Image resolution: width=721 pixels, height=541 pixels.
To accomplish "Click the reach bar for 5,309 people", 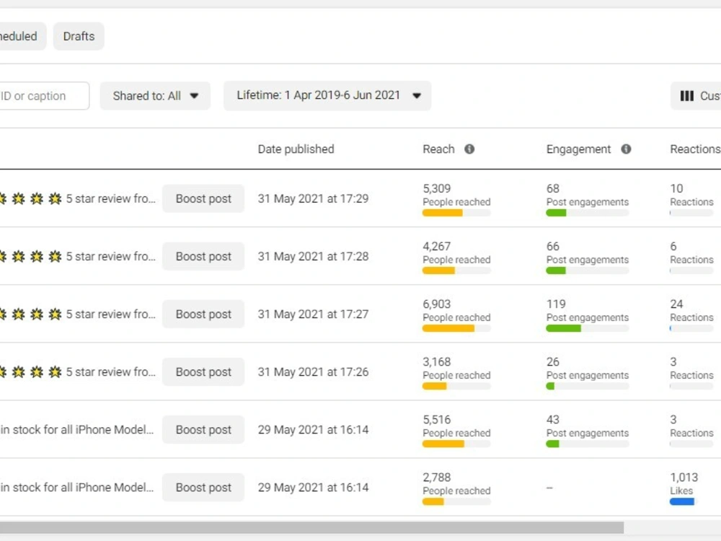I will click(x=456, y=213).
